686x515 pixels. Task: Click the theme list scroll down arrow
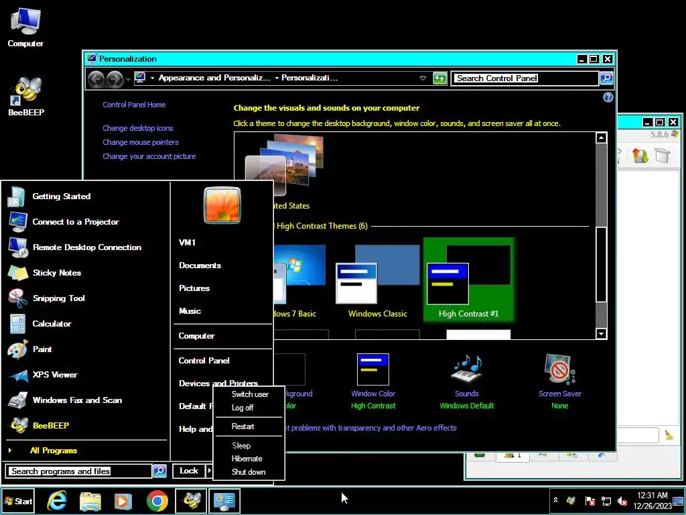coord(601,334)
